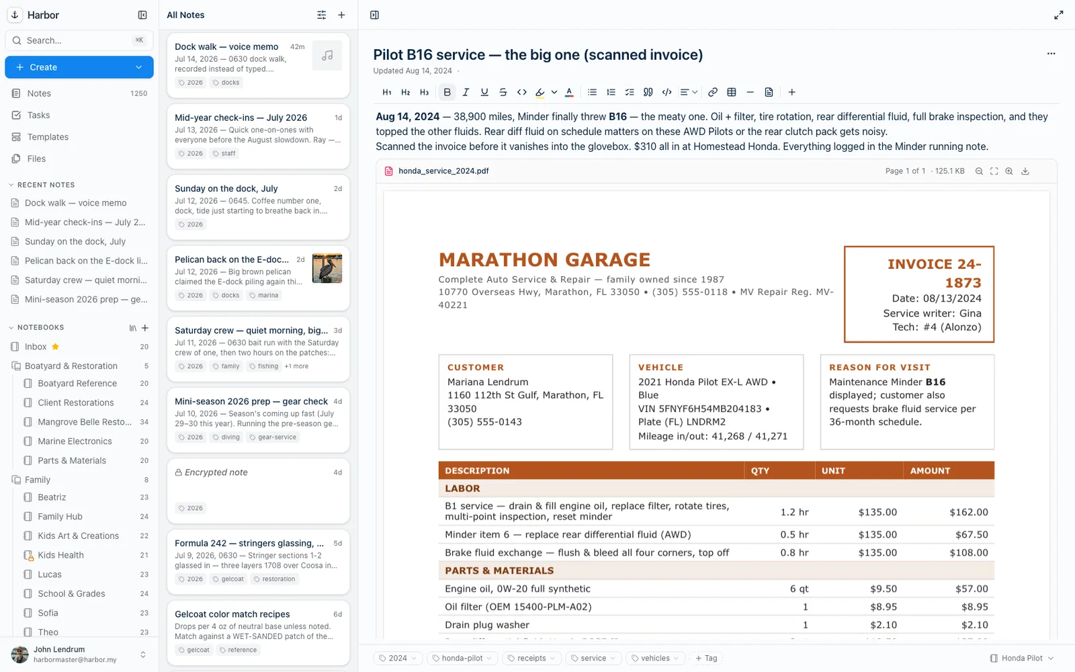Click the Create button
Viewport: 1075px width, 672px height.
click(79, 67)
